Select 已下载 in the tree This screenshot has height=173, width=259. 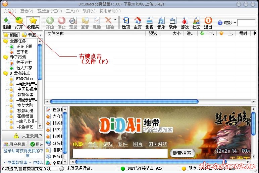click(x=22, y=52)
